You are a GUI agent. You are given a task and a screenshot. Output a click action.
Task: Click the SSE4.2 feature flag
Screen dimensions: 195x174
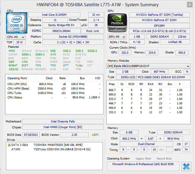pos(40,55)
